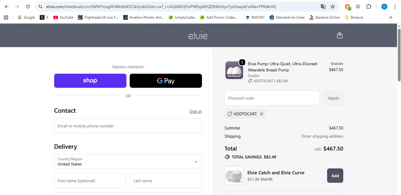Remove the ADDTOCART discount code
The image size is (401, 195).
[261, 114]
